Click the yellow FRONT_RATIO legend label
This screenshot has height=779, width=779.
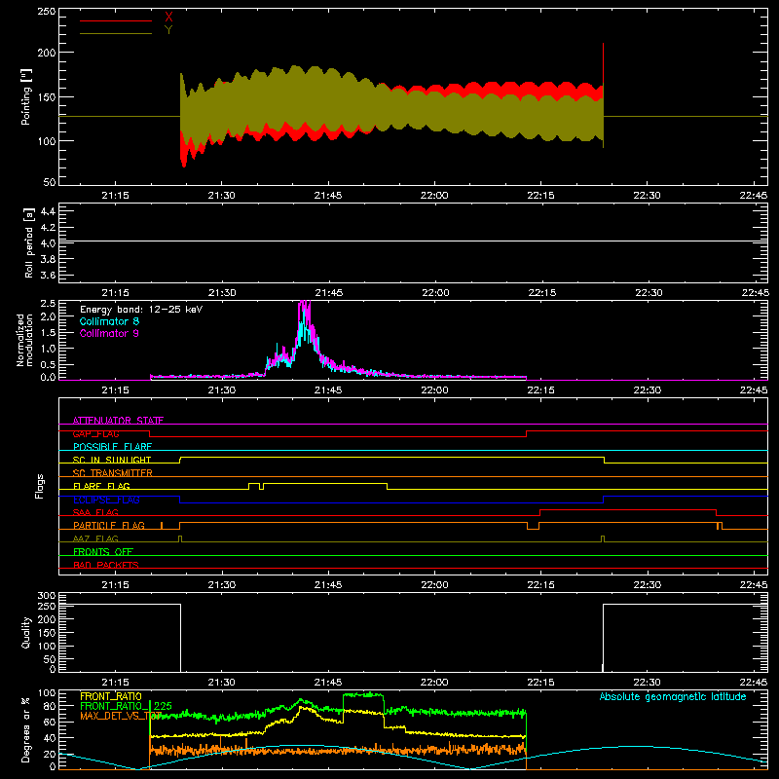(x=111, y=696)
